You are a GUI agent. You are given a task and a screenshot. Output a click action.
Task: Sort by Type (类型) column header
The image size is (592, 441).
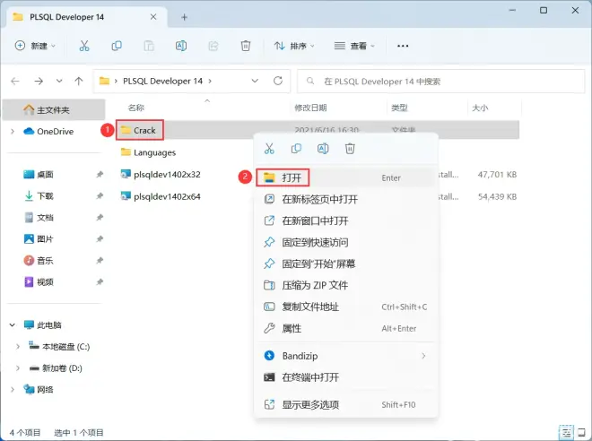399,108
